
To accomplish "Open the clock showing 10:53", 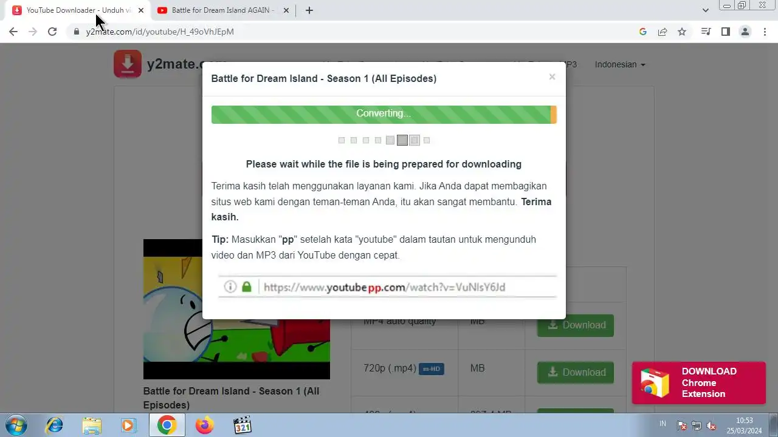I will coord(745,425).
